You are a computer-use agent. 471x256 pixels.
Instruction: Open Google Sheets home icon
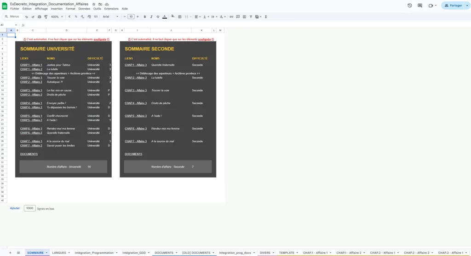5,6
